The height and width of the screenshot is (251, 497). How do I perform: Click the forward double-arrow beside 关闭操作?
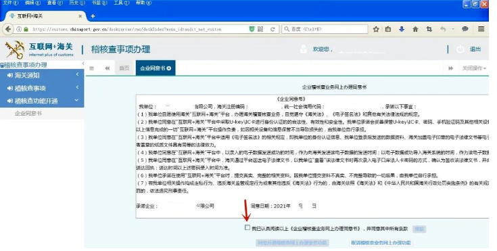pyautogui.click(x=450, y=68)
